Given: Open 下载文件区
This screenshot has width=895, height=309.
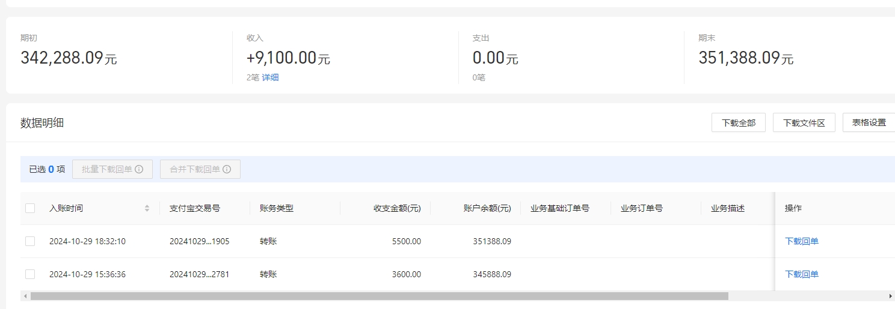Looking at the screenshot, I should (804, 122).
